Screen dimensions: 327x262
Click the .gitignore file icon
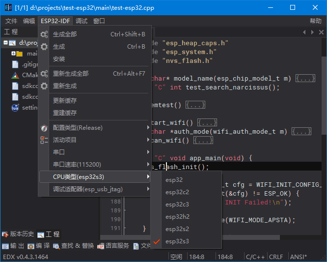point(15,64)
